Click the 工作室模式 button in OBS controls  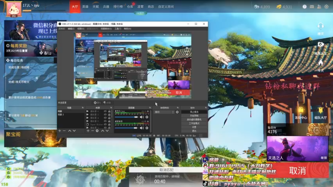pos(194,123)
